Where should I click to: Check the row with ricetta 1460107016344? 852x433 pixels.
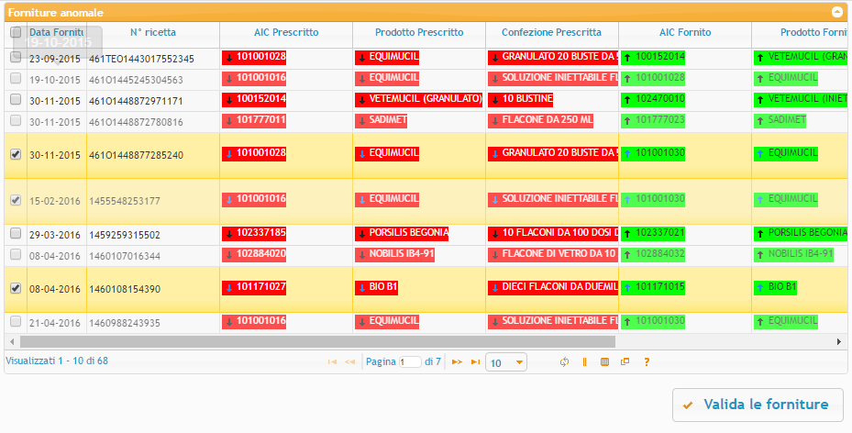tap(16, 255)
